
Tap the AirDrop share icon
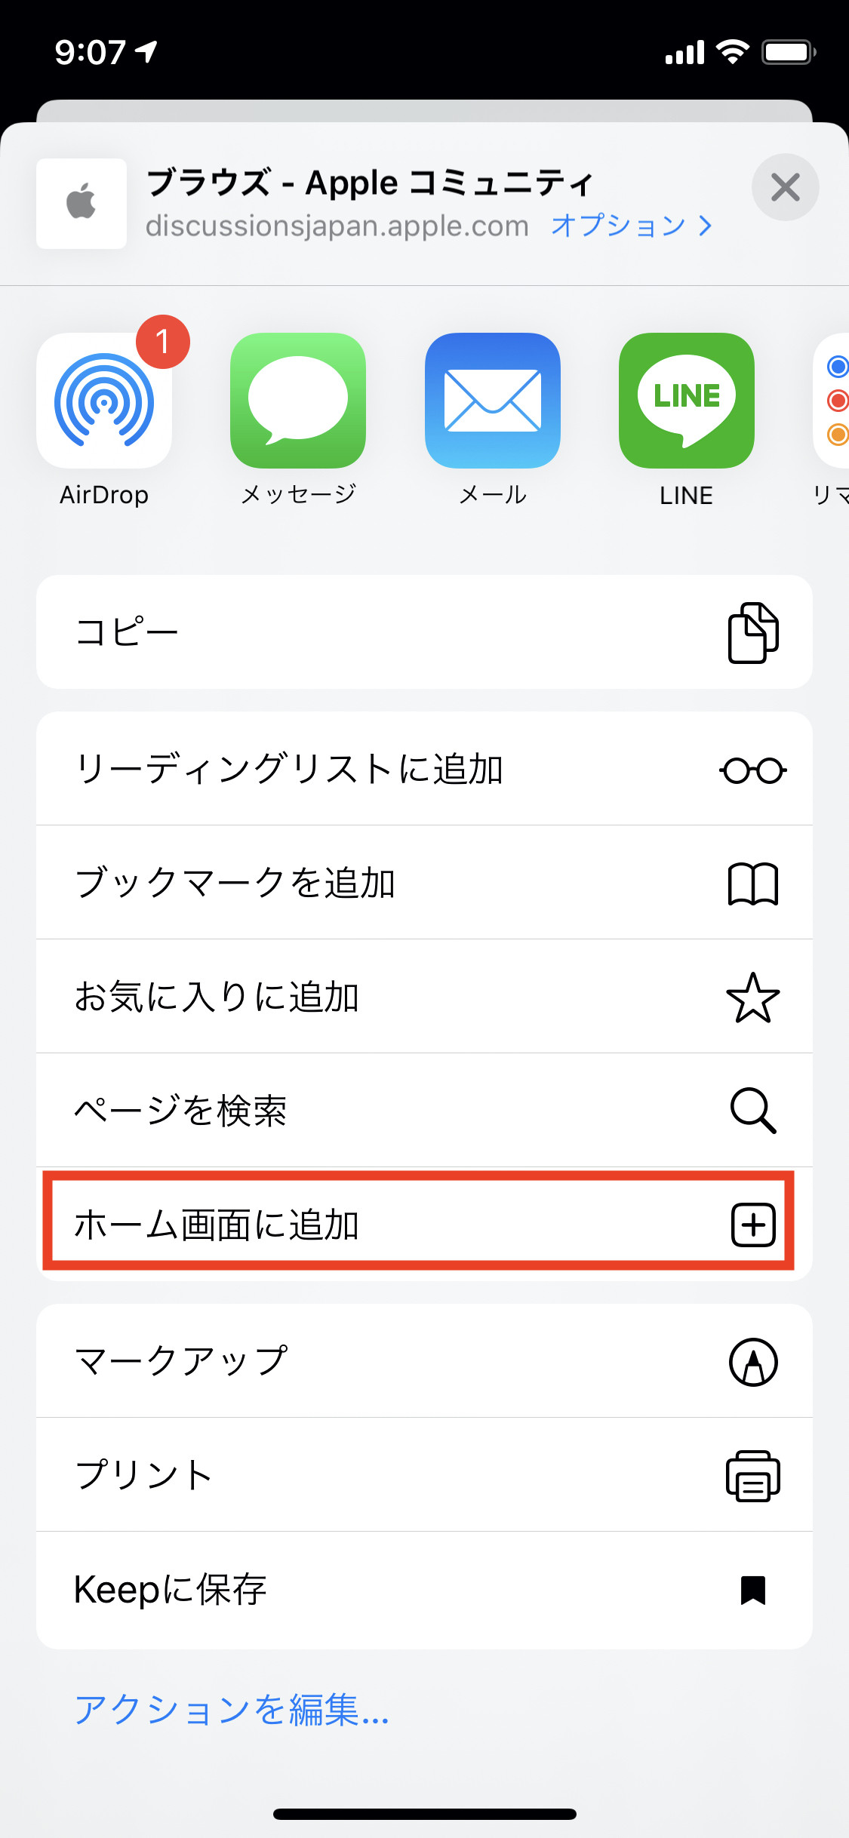104,401
